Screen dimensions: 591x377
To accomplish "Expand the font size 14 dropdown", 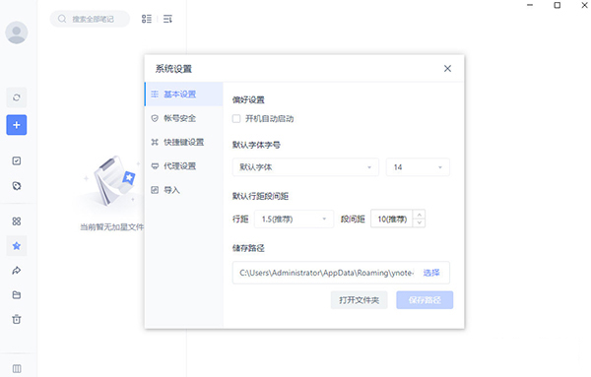I will click(x=418, y=167).
